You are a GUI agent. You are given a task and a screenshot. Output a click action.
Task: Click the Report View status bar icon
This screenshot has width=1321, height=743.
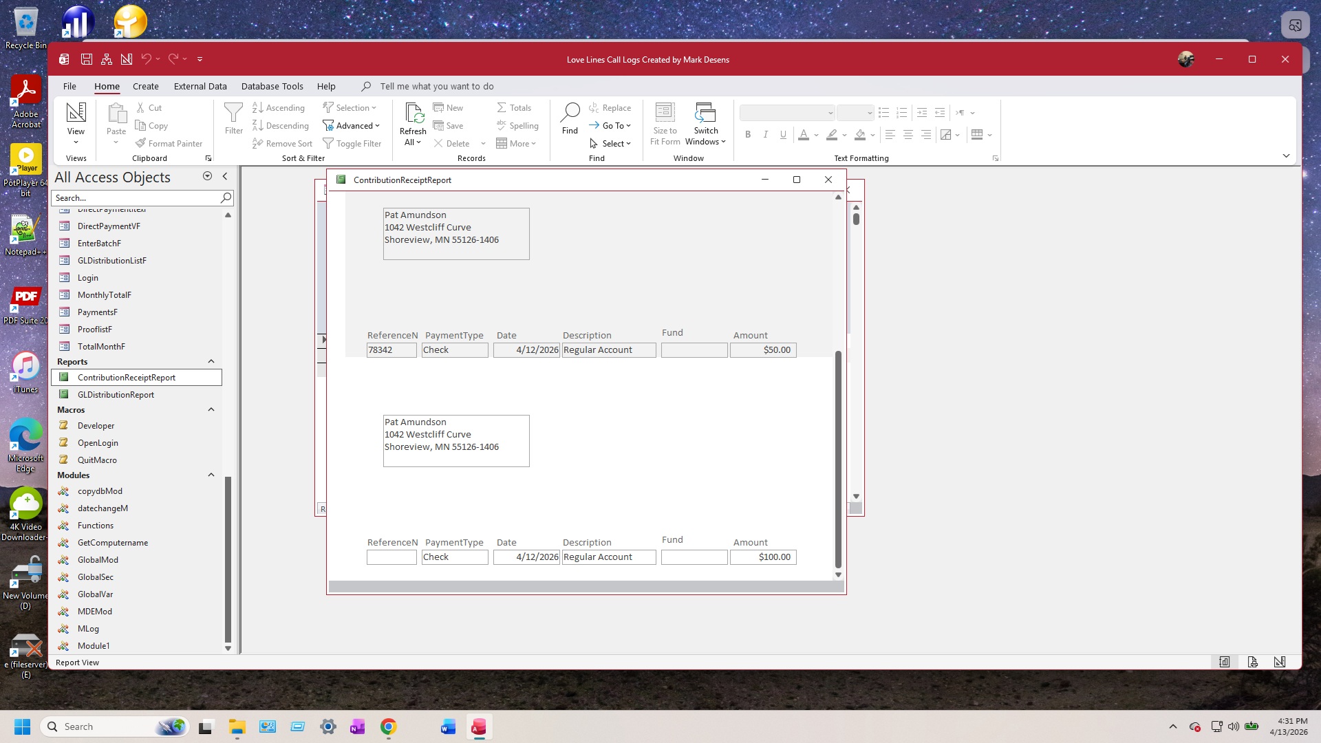pos(1225,662)
